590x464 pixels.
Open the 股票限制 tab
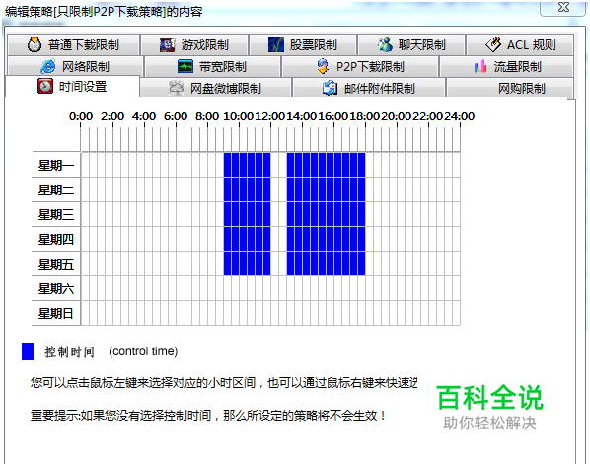click(x=303, y=44)
